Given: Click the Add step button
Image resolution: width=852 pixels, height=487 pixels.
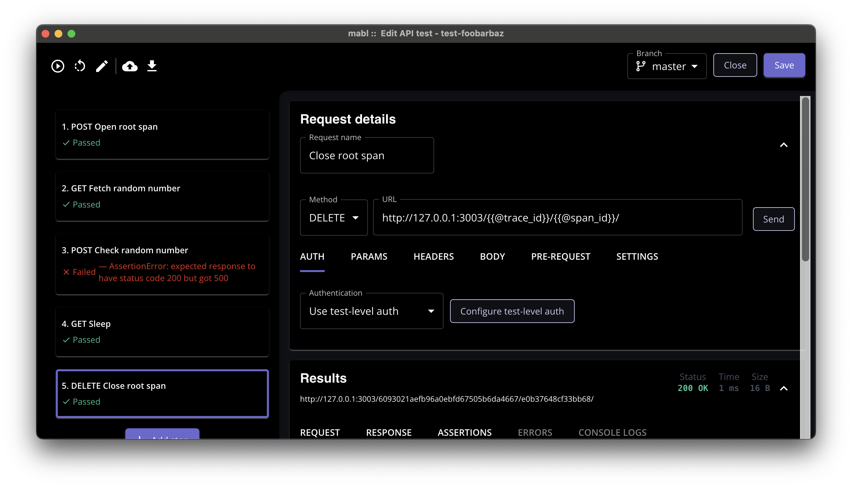Looking at the screenshot, I should [162, 434].
